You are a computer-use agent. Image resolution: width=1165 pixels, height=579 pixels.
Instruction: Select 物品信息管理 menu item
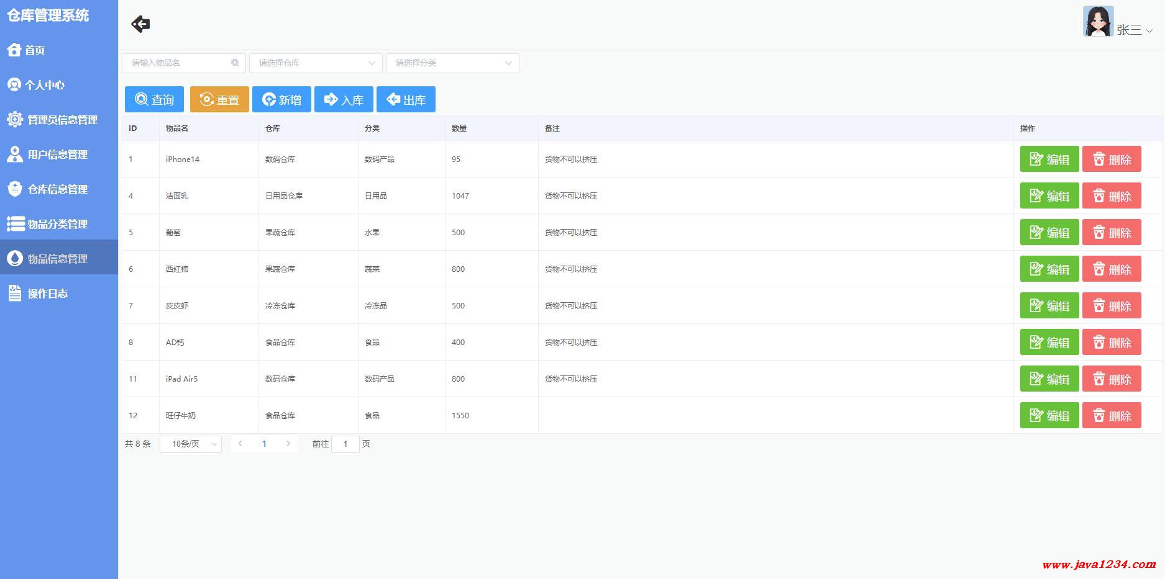59,258
